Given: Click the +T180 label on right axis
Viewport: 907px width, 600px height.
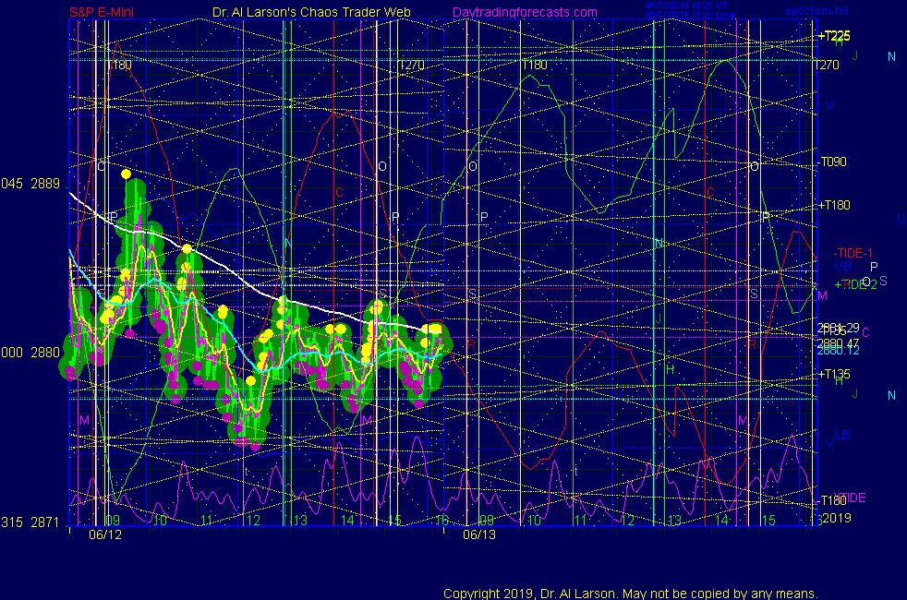Looking at the screenshot, I should tap(833, 205).
